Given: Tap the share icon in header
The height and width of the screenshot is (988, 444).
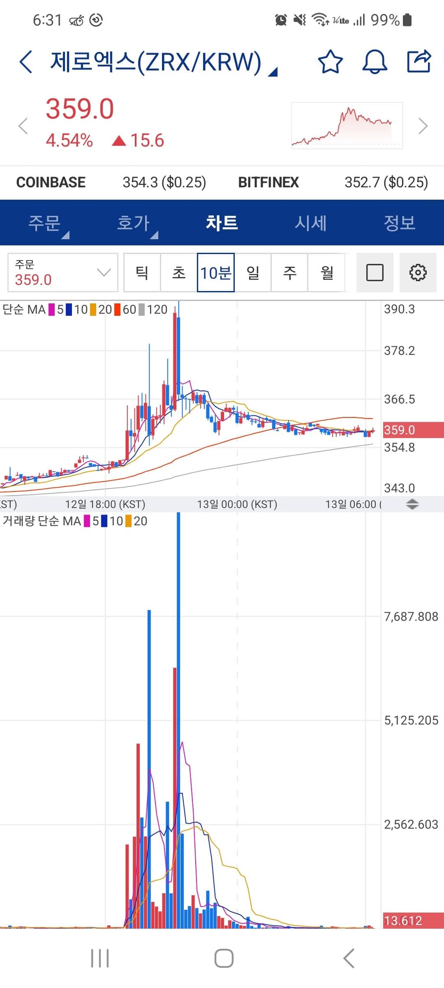Looking at the screenshot, I should coord(419,61).
